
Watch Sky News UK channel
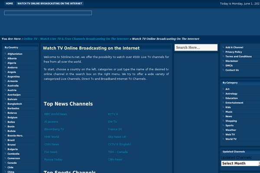[x=117, y=137]
